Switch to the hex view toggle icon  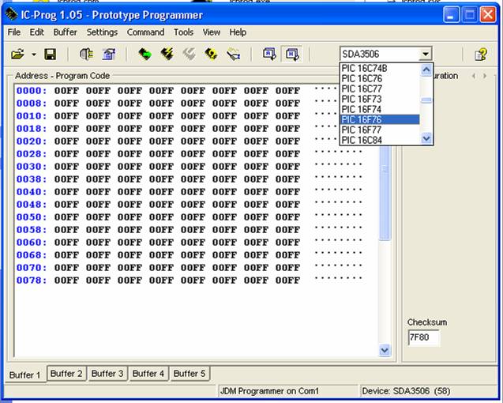[x=291, y=54]
